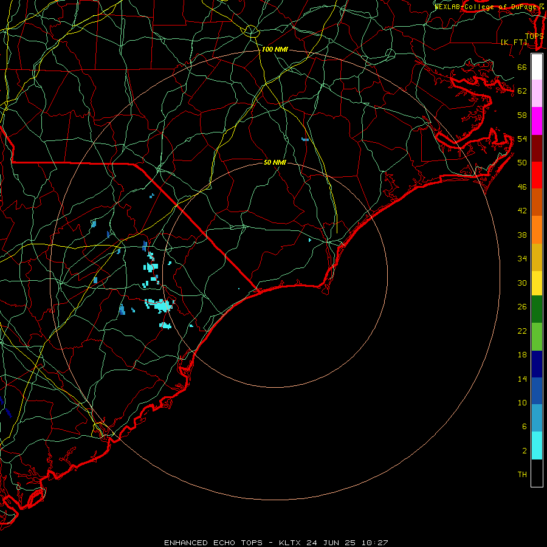Click the legend value "6"
The image size is (547, 547).
(x=524, y=427)
